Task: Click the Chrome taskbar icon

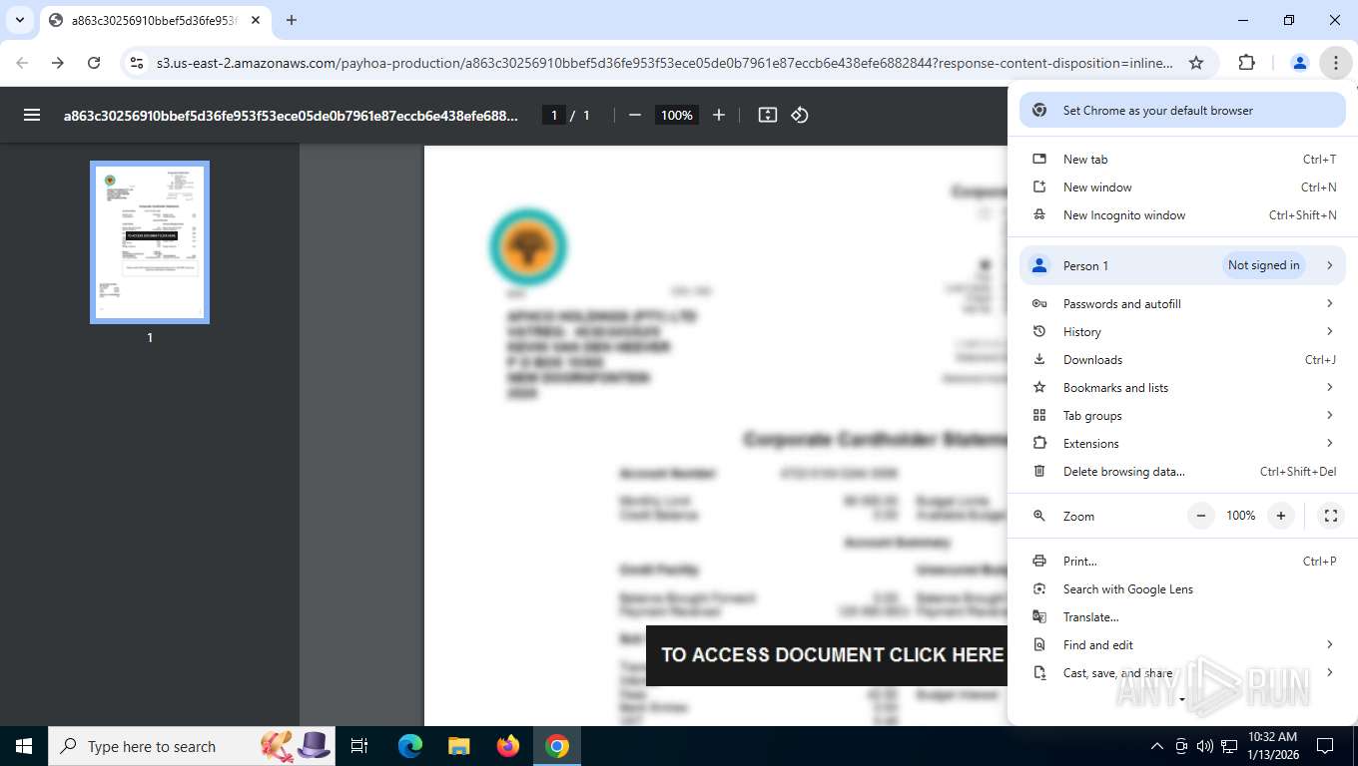Action: click(557, 746)
